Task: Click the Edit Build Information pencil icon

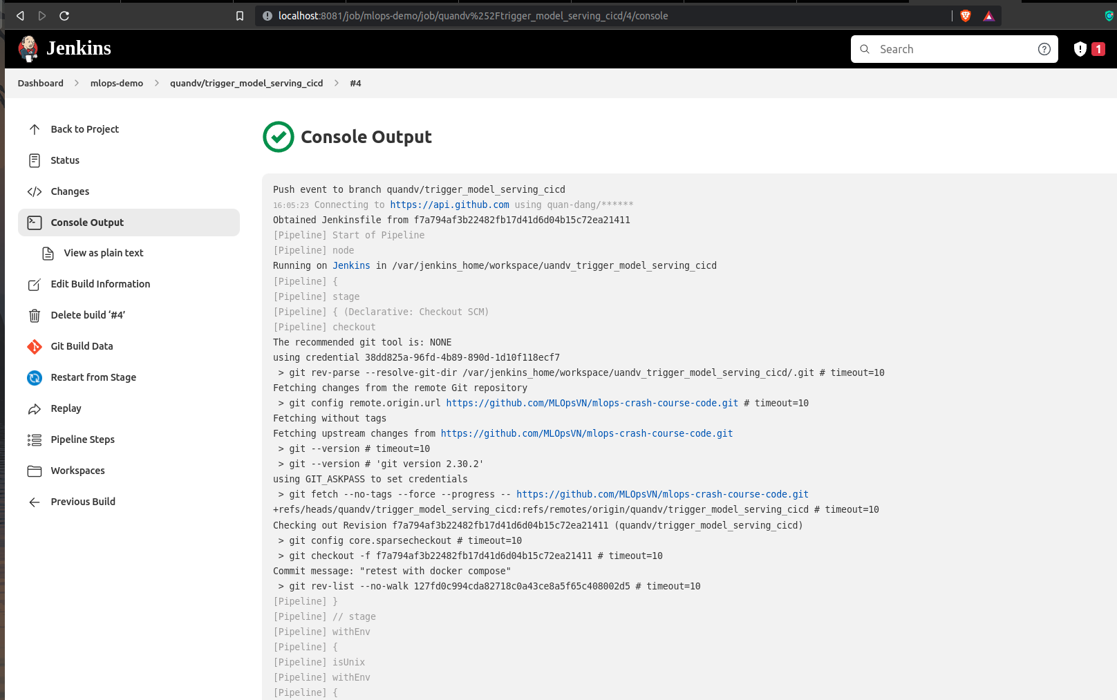Action: point(35,284)
